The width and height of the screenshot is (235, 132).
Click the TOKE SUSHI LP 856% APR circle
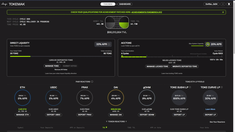(x=179, y=98)
